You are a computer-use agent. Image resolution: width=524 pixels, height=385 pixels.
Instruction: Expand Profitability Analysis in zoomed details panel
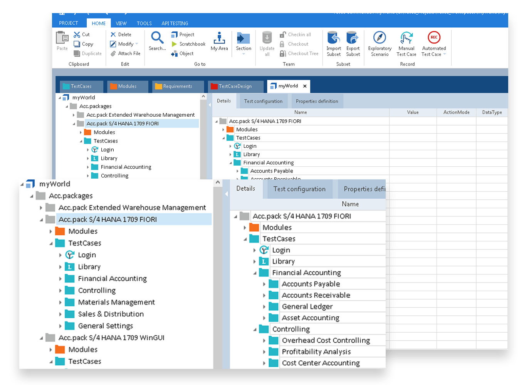264,352
